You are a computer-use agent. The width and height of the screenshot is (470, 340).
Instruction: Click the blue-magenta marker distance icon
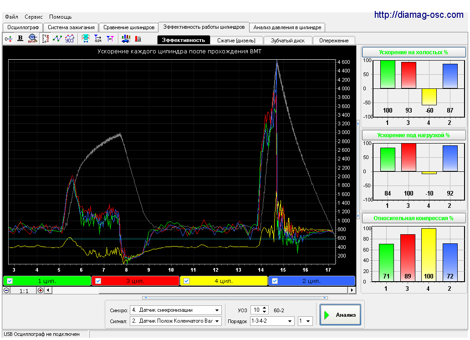tap(110, 38)
